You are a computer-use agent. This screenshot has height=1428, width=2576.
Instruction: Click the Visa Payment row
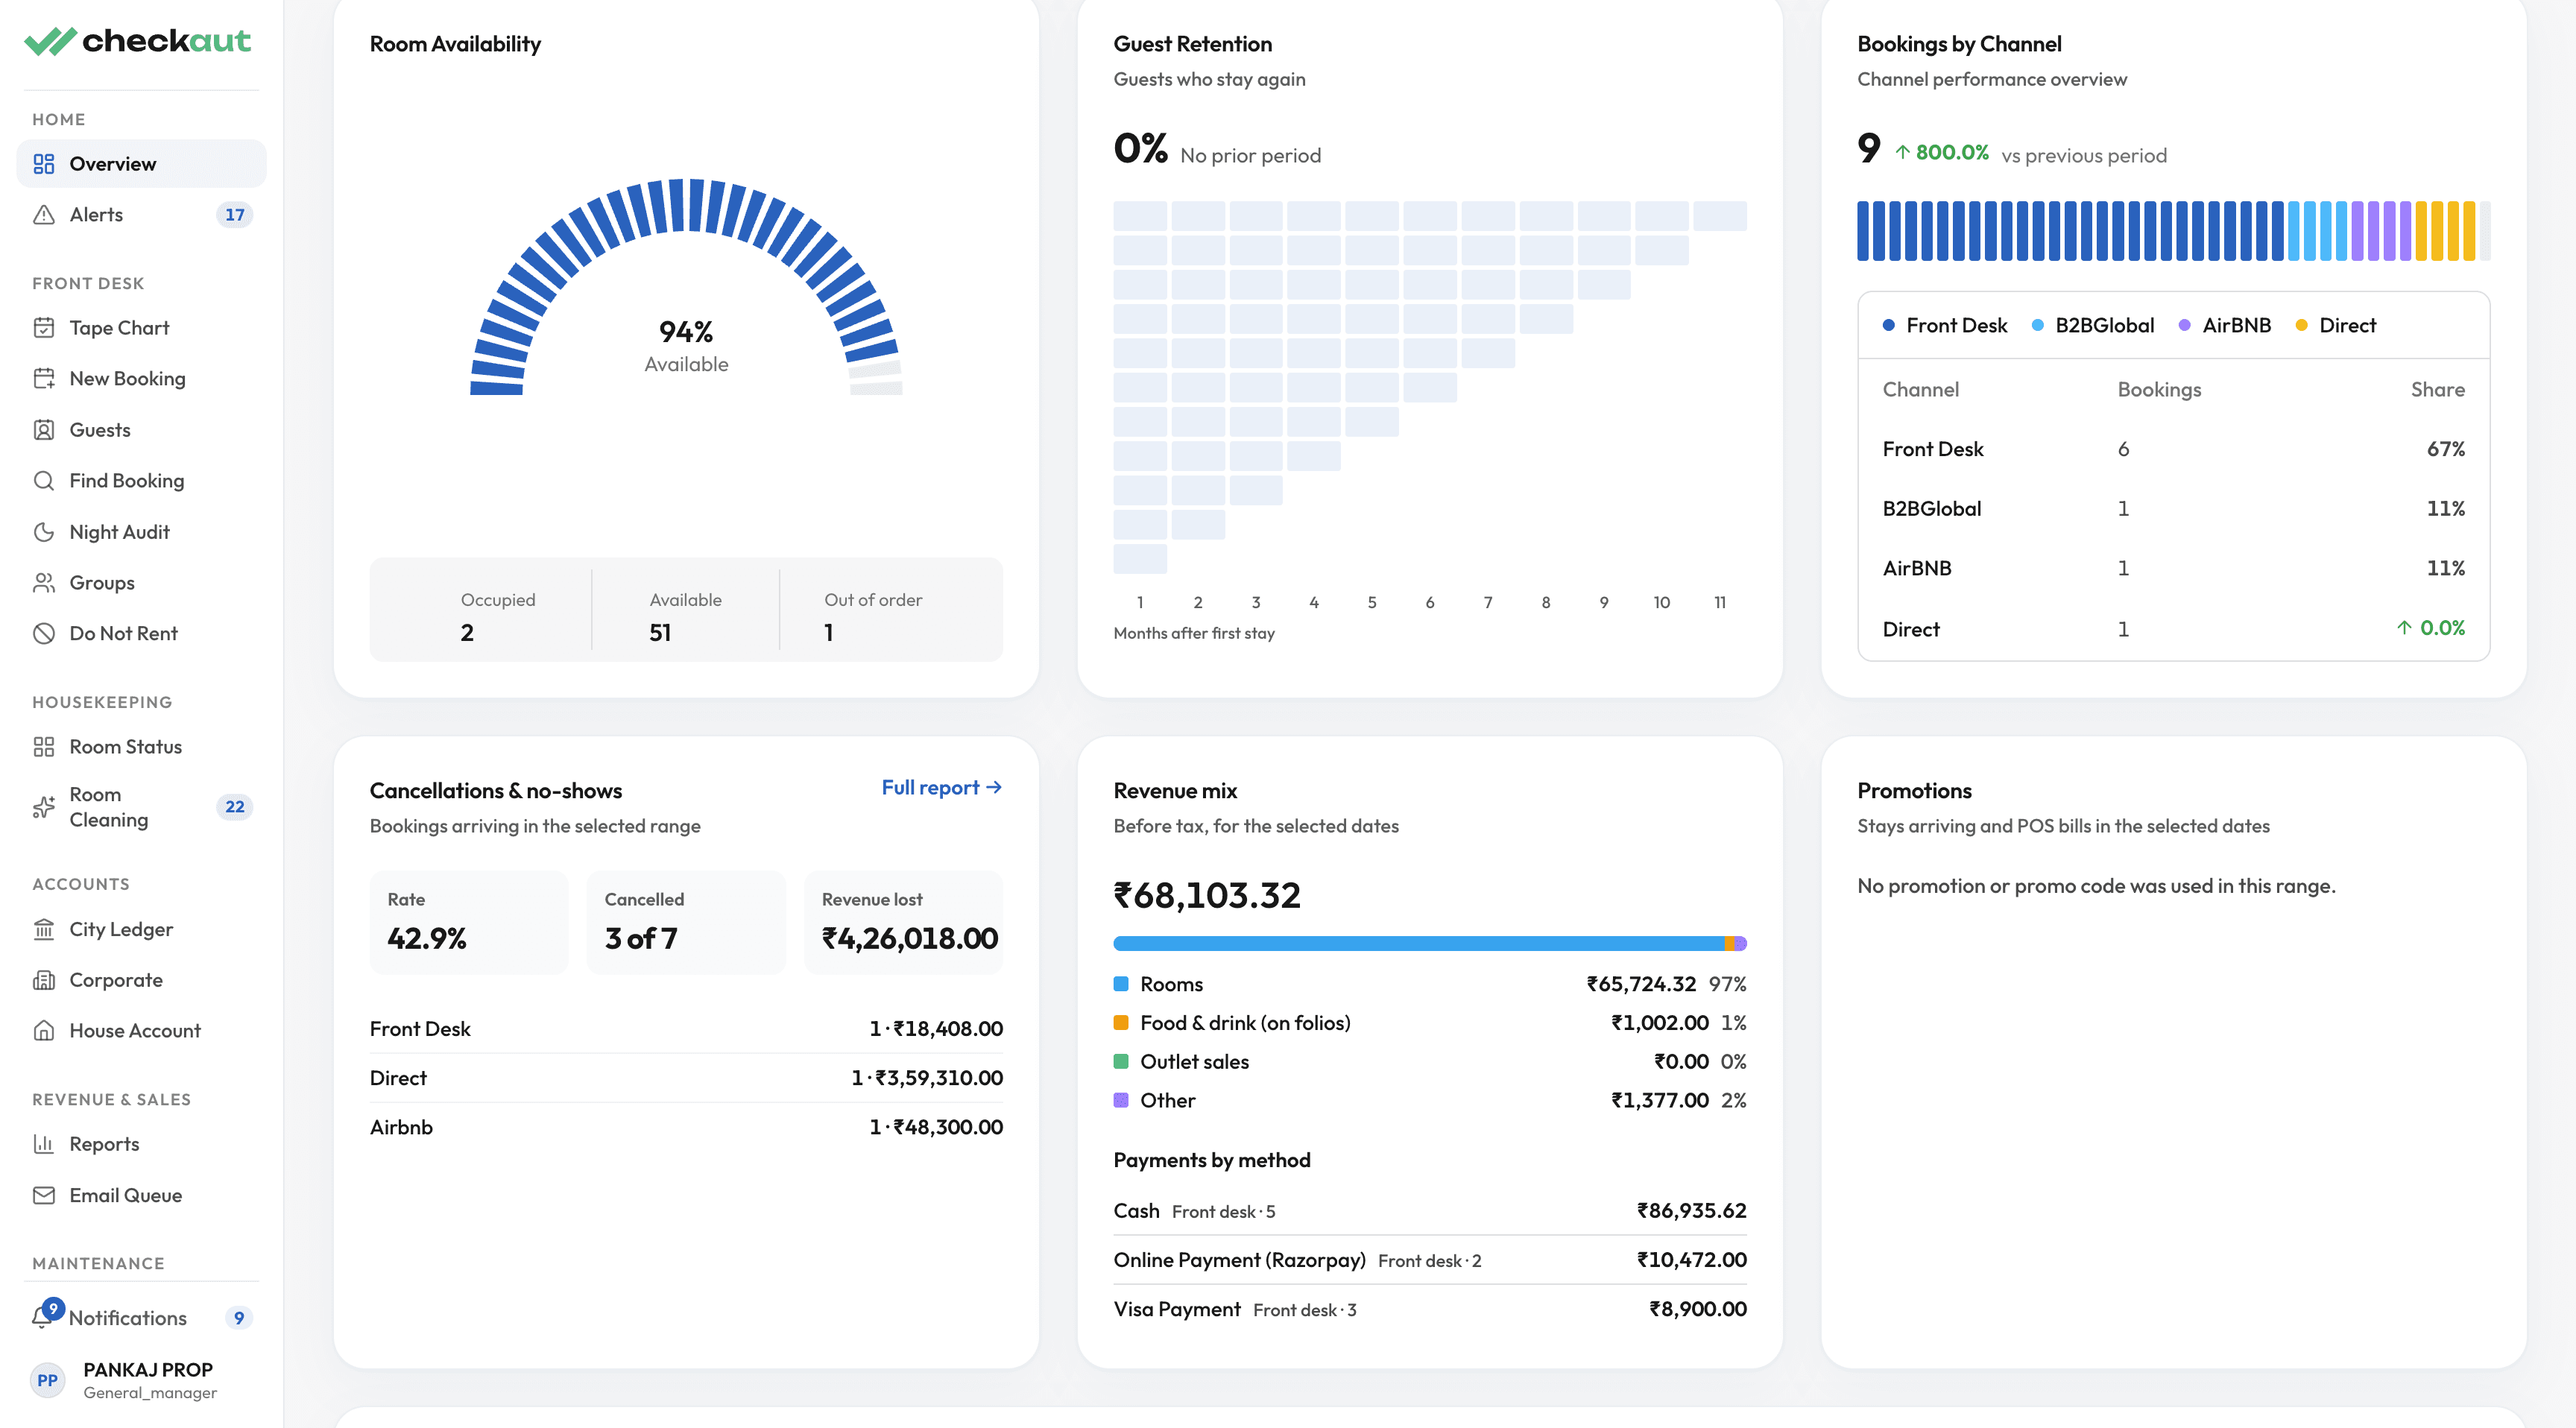tap(1430, 1310)
